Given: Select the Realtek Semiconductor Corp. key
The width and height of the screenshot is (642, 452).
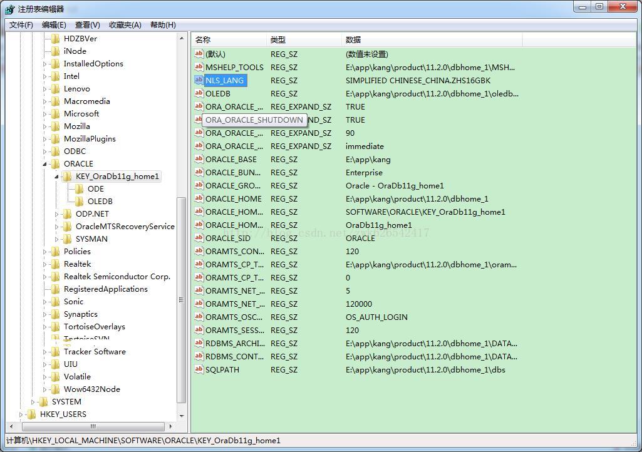Looking at the screenshot, I should point(117,276).
